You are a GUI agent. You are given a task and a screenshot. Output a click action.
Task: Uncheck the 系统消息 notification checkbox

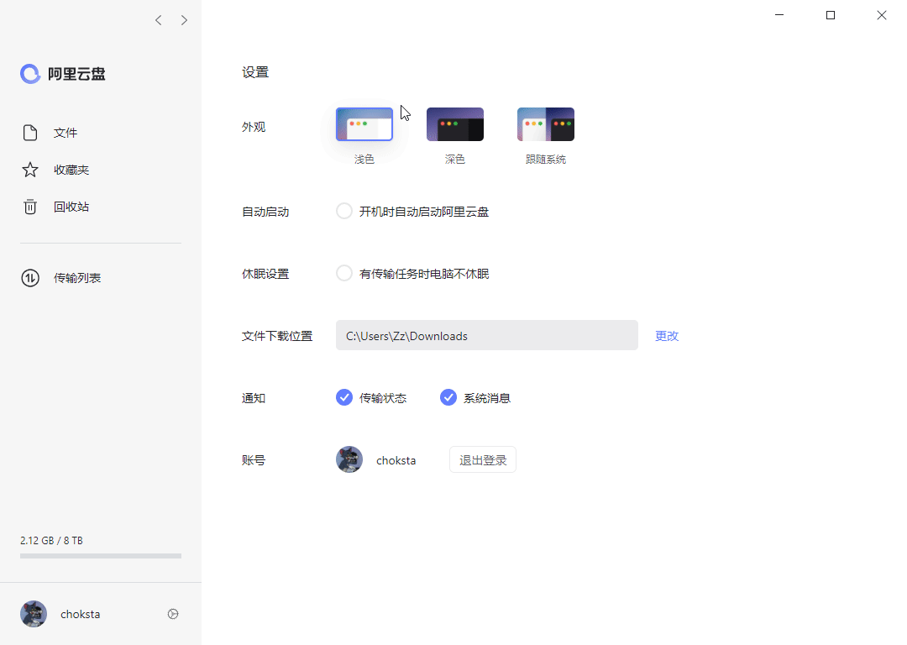[x=448, y=397]
